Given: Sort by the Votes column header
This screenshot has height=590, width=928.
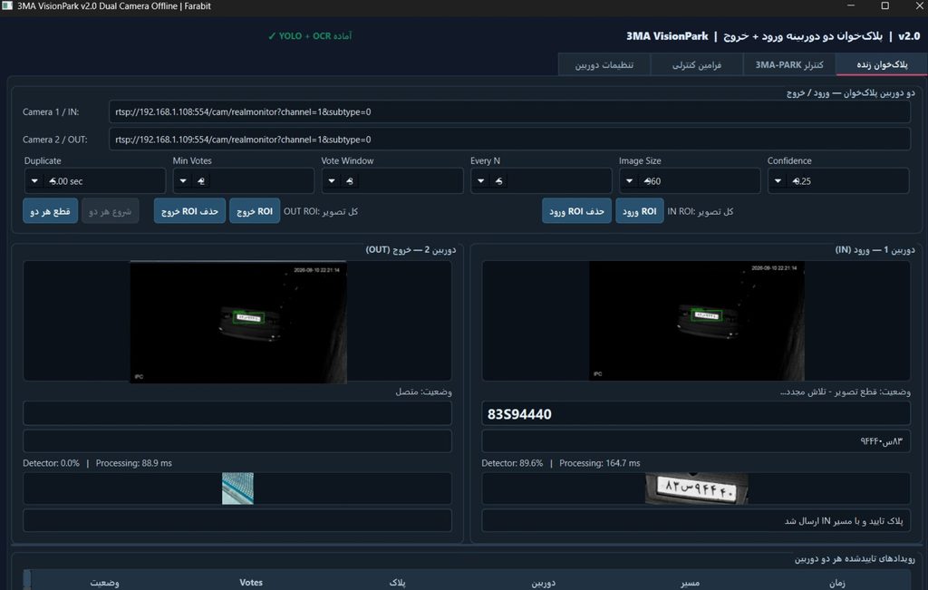Looking at the screenshot, I should pyautogui.click(x=251, y=583).
